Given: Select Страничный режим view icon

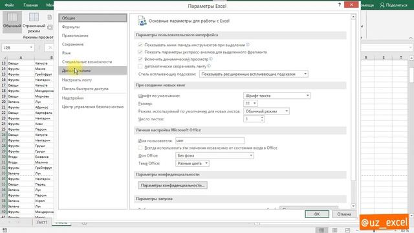Looking at the screenshot, I should point(34,17).
